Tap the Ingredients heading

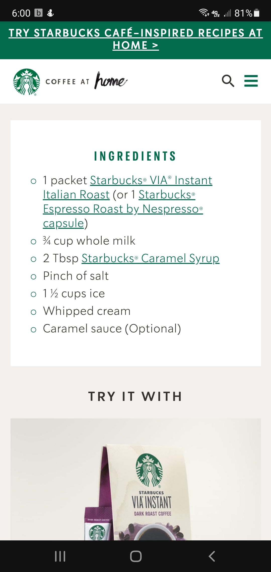point(135,156)
